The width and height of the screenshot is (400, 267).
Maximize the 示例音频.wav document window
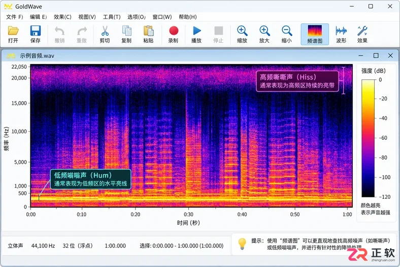[376, 55]
